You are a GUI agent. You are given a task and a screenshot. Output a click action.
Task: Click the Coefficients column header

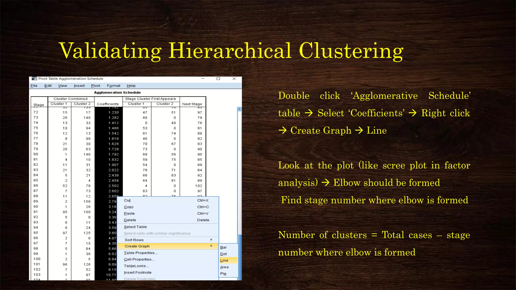click(108, 104)
